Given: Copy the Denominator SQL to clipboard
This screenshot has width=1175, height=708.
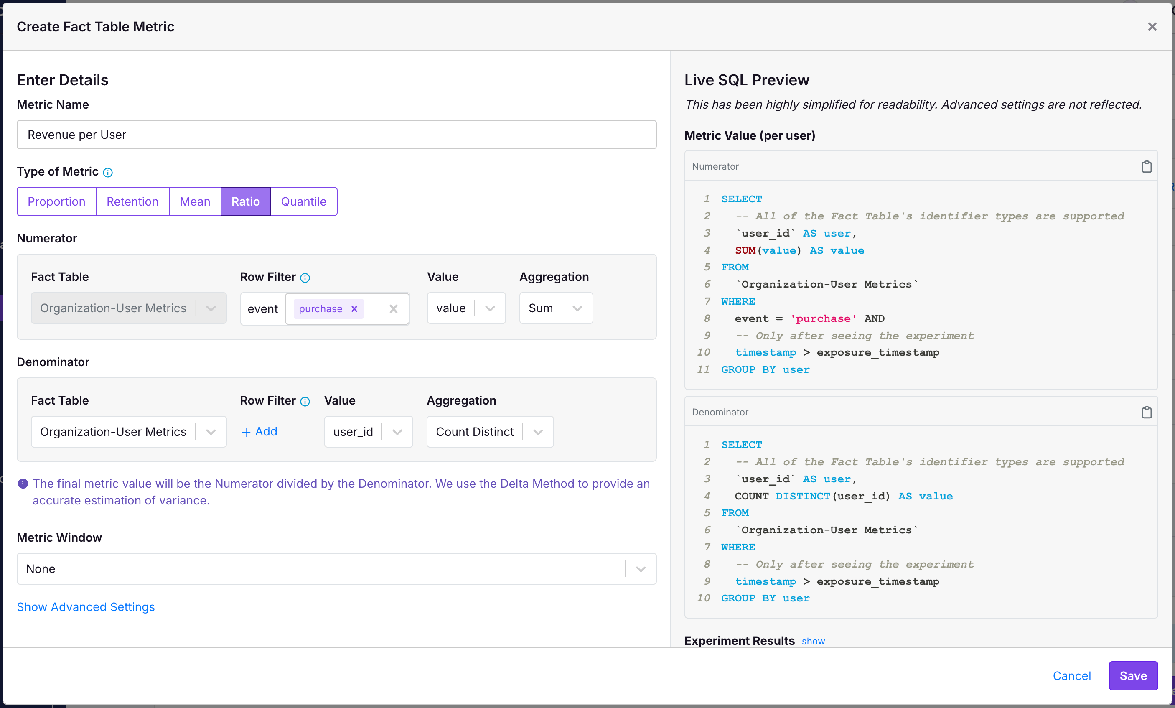Looking at the screenshot, I should pyautogui.click(x=1147, y=412).
